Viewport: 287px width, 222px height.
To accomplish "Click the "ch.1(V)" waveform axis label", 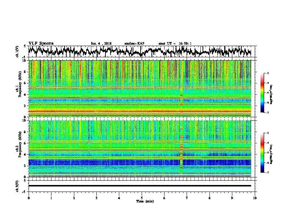I will [17, 52].
